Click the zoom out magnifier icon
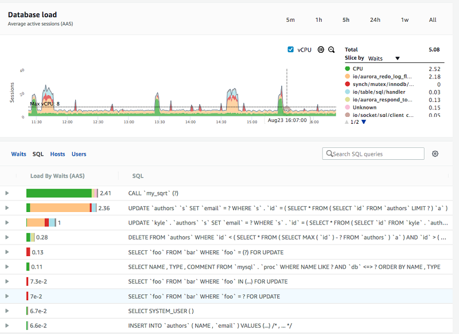This screenshot has height=334, width=459. 331,50
